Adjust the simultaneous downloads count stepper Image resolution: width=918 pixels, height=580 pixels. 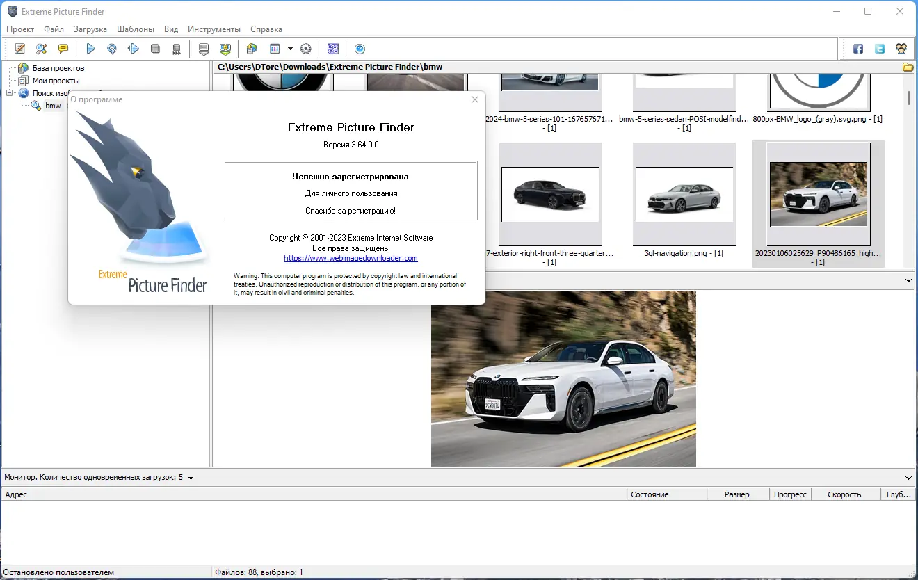pyautogui.click(x=191, y=477)
